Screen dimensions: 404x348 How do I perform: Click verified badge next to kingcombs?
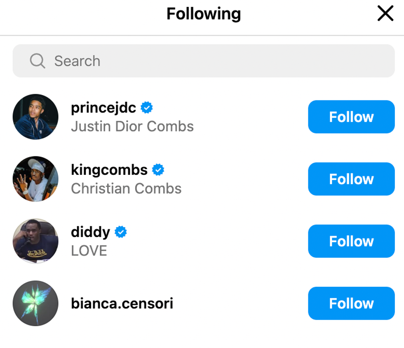coord(158,170)
